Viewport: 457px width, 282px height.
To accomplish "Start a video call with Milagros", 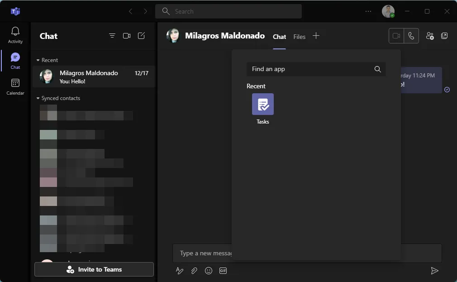I will point(396,36).
